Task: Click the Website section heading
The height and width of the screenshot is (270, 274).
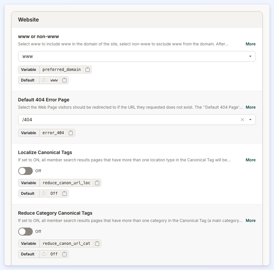Action: 28,20
